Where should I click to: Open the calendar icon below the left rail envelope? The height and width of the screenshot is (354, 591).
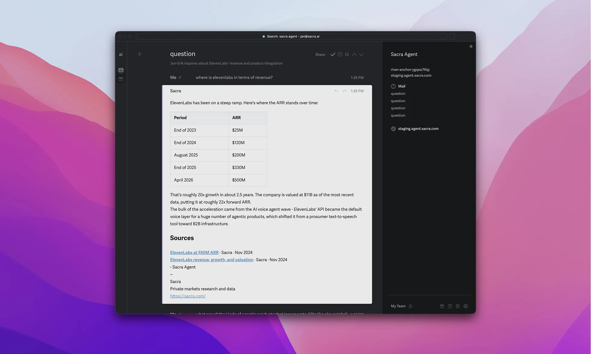(121, 79)
